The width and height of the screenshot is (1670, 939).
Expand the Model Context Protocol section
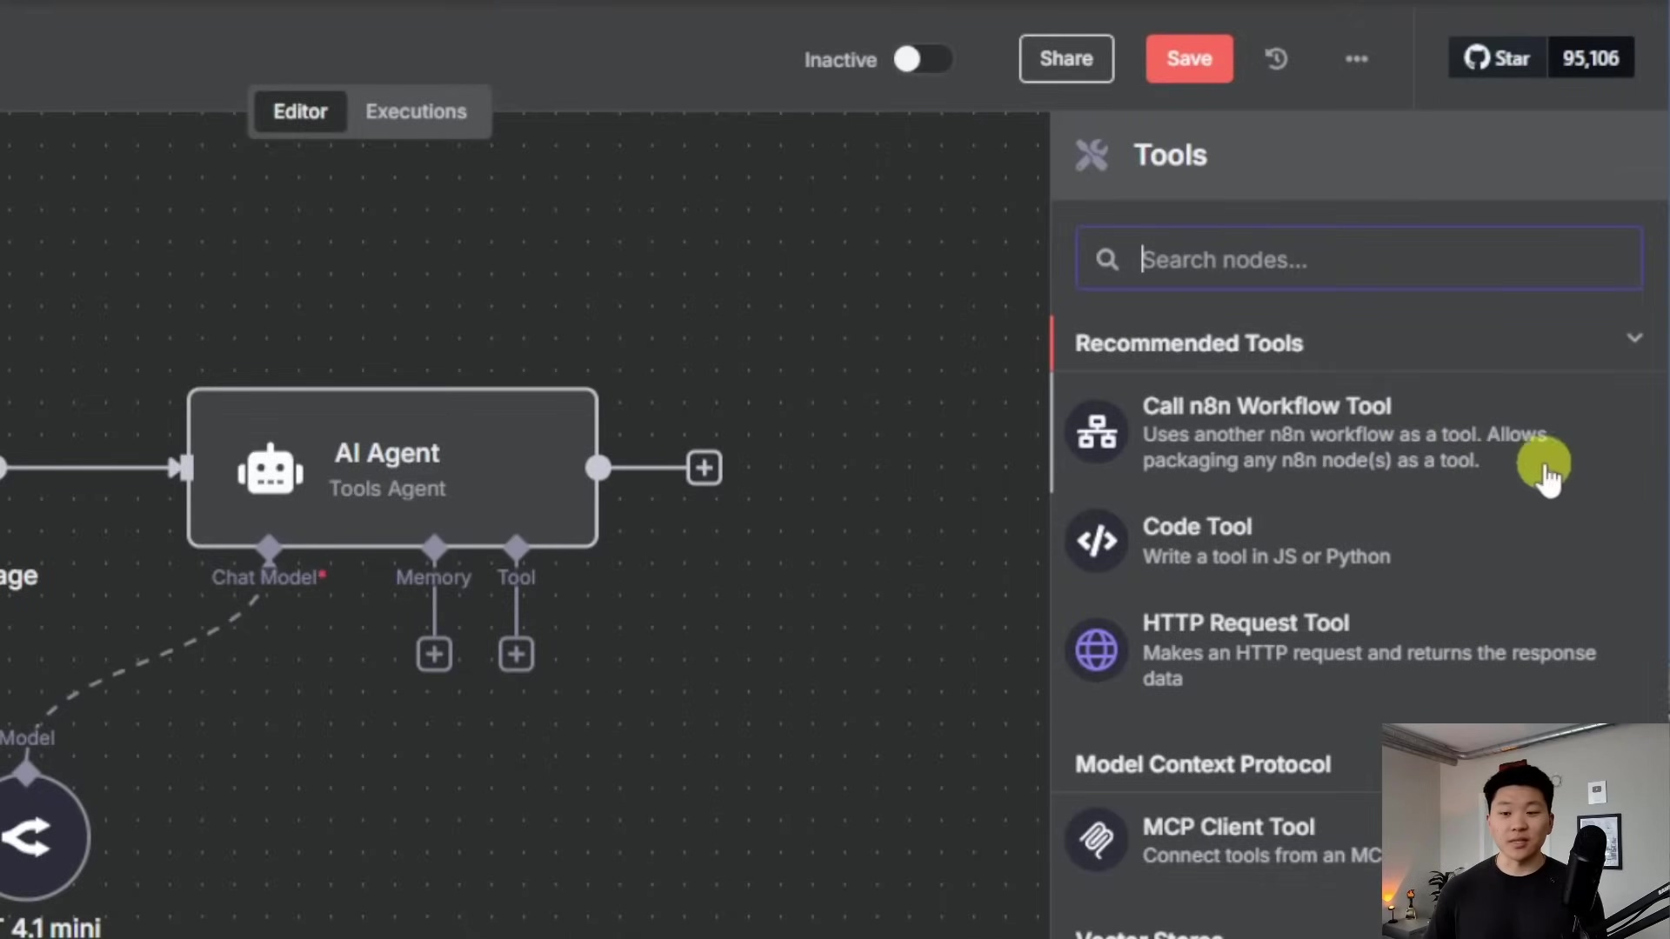[x=1203, y=764]
